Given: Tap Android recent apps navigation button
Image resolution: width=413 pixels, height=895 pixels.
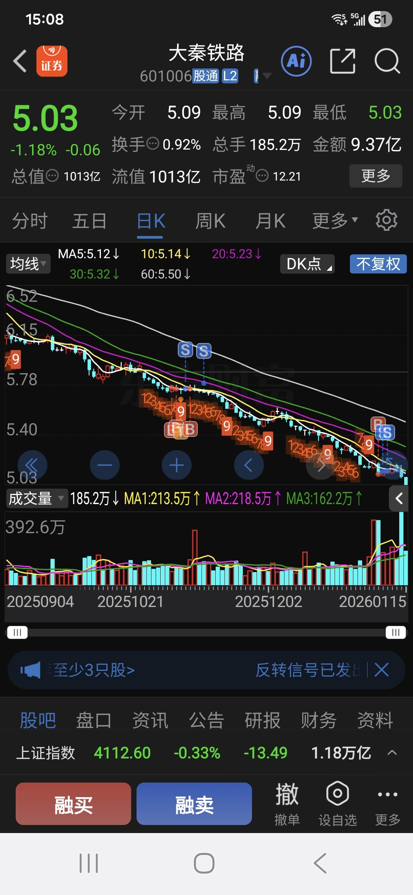Looking at the screenshot, I should 89,863.
